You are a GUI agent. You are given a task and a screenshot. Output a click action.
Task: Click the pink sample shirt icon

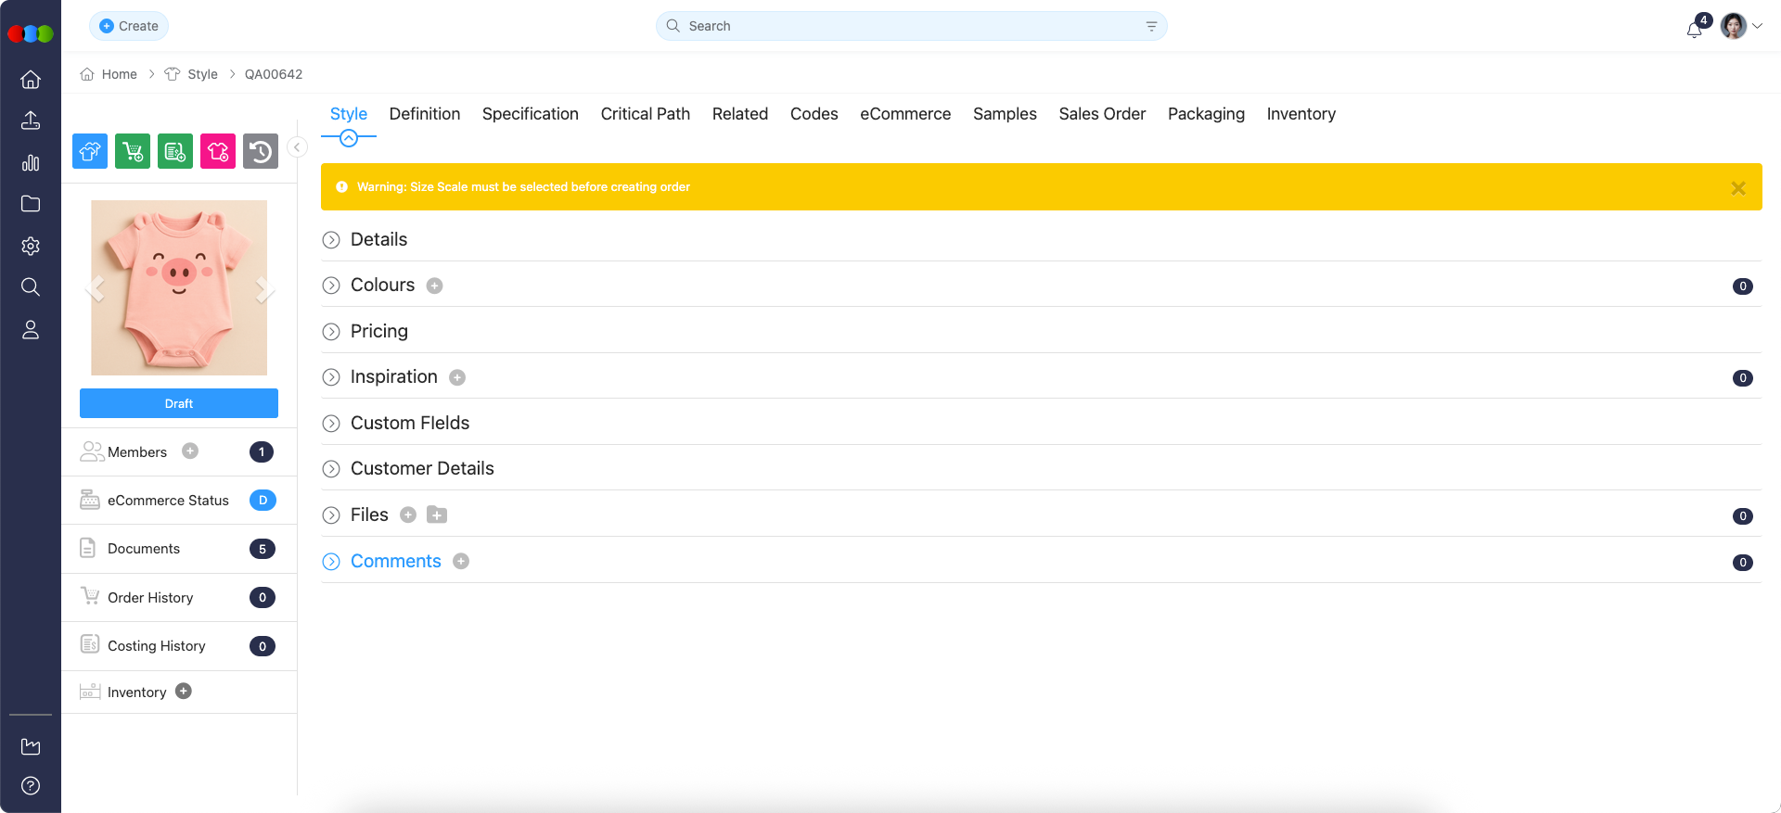click(218, 151)
